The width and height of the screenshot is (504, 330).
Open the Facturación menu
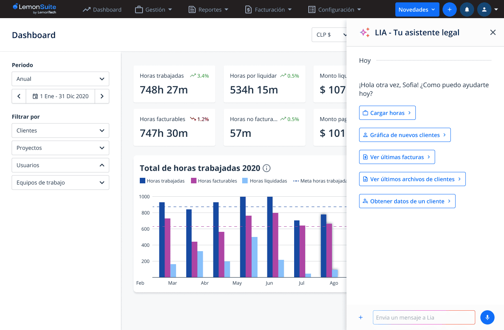click(268, 9)
